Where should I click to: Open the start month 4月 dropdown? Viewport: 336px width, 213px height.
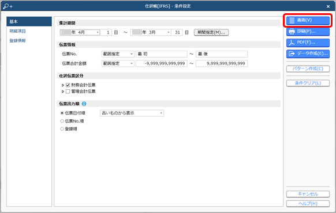coord(98,32)
